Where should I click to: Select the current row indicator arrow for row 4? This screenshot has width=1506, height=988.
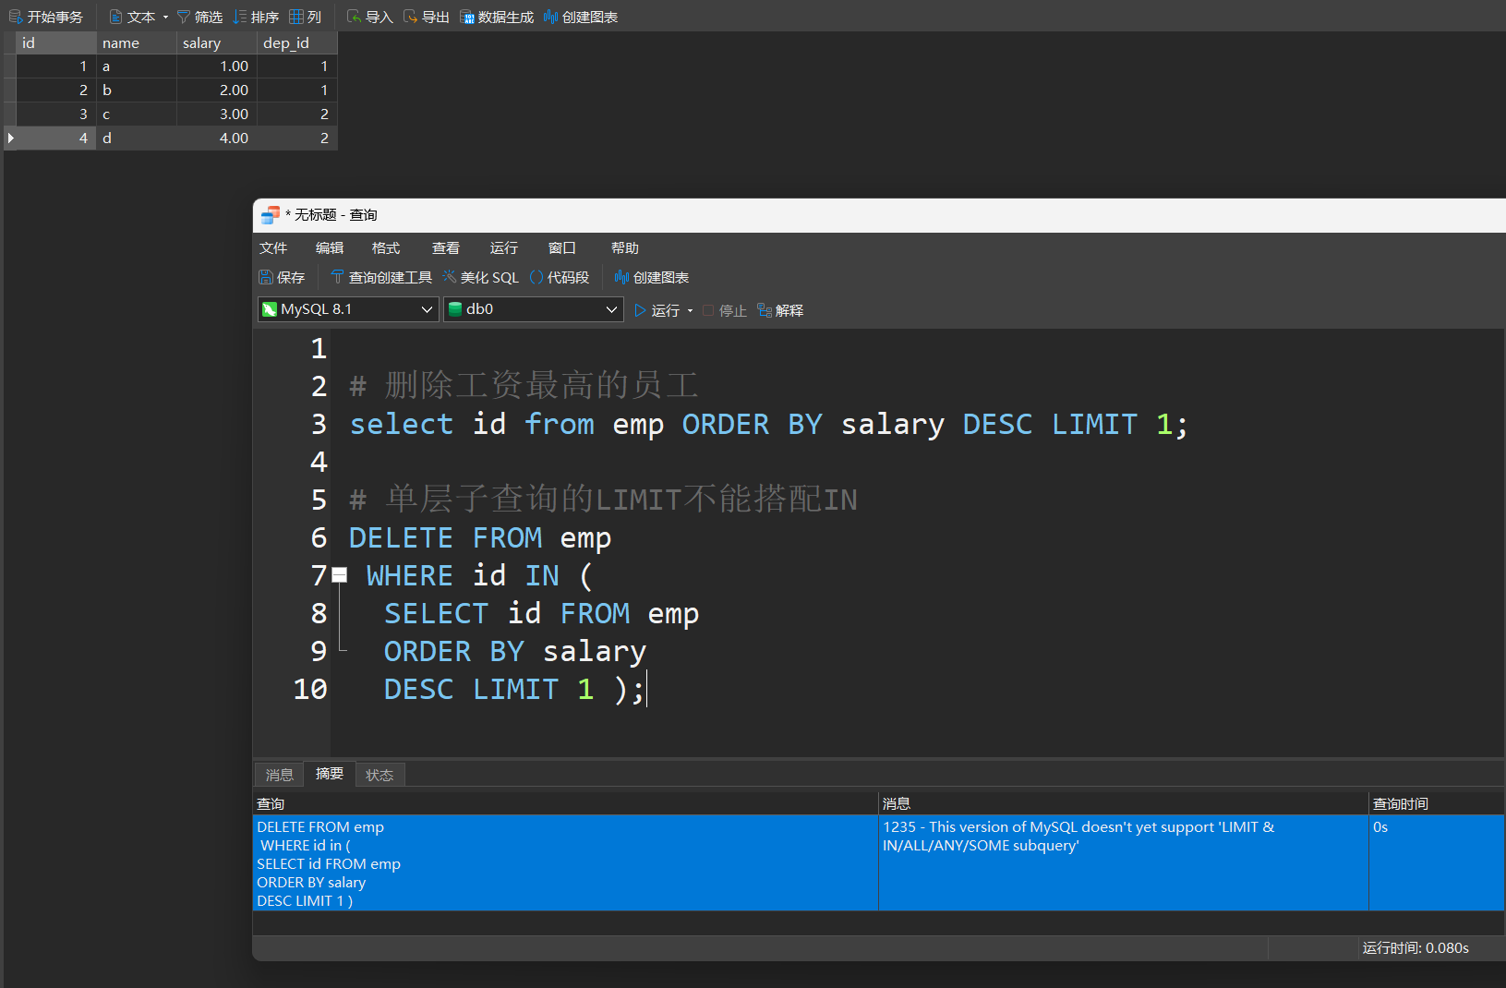tap(10, 138)
